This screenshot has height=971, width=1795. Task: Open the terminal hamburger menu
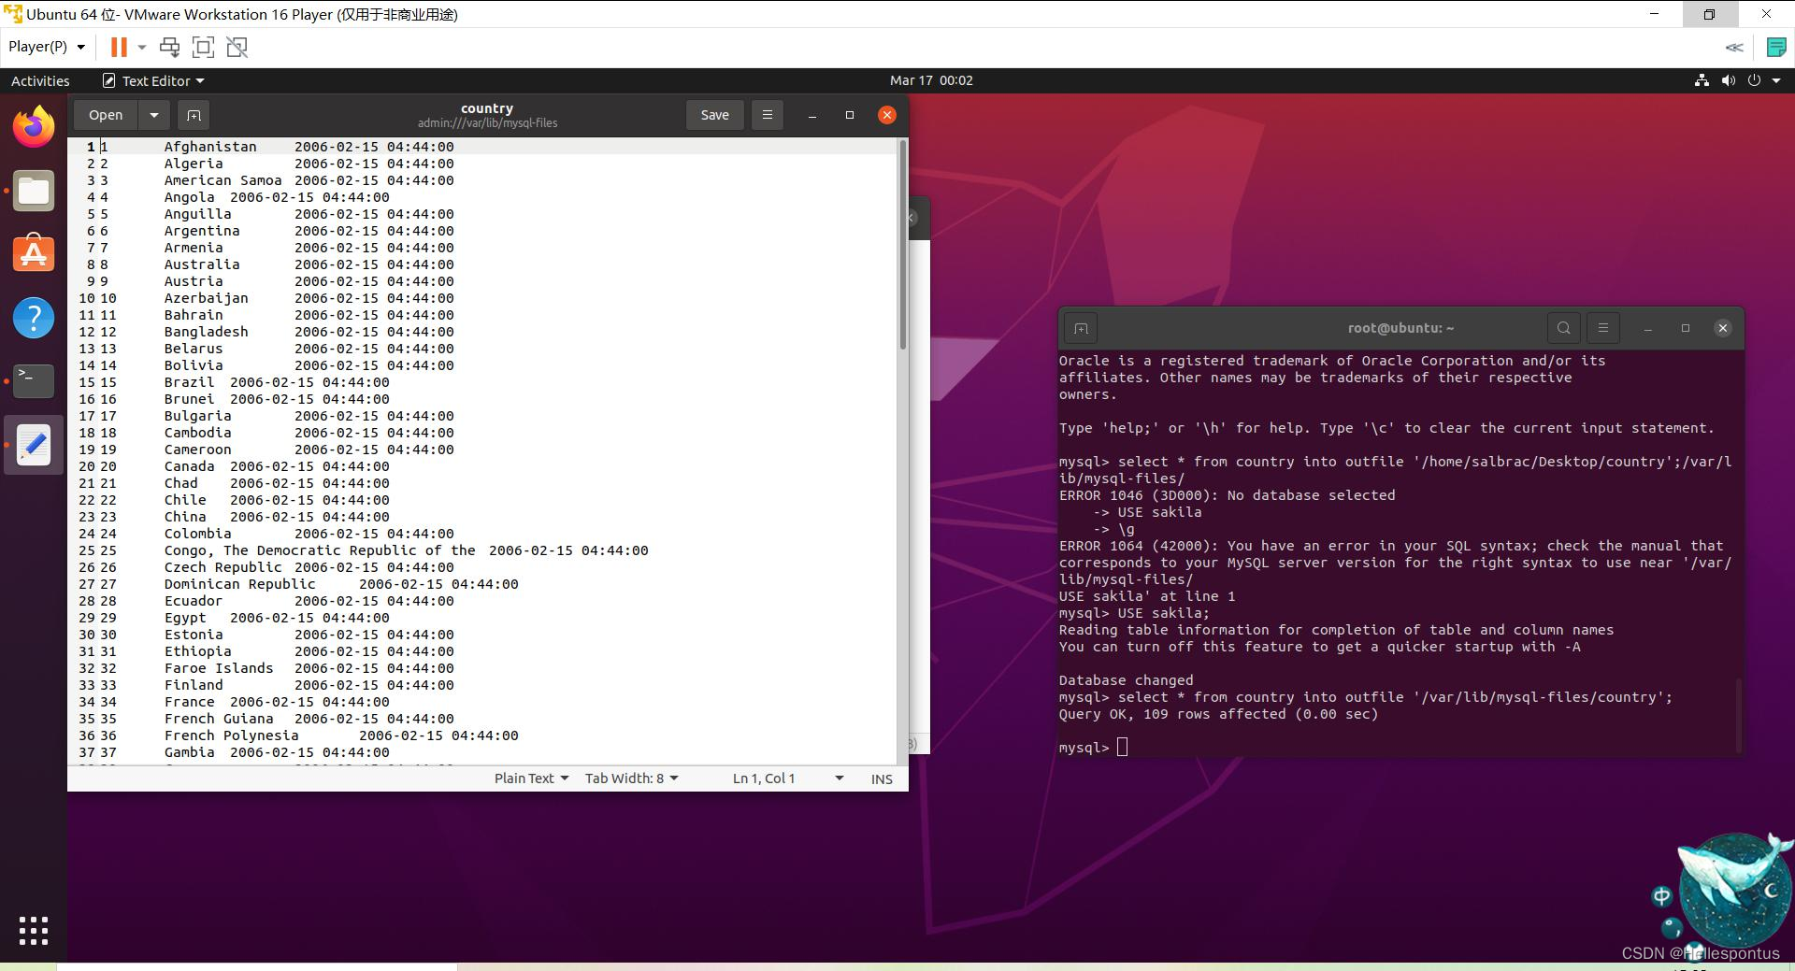tap(1602, 328)
